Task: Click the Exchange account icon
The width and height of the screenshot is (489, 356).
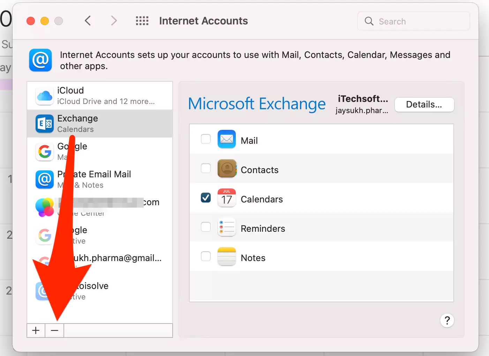Action: click(x=45, y=124)
